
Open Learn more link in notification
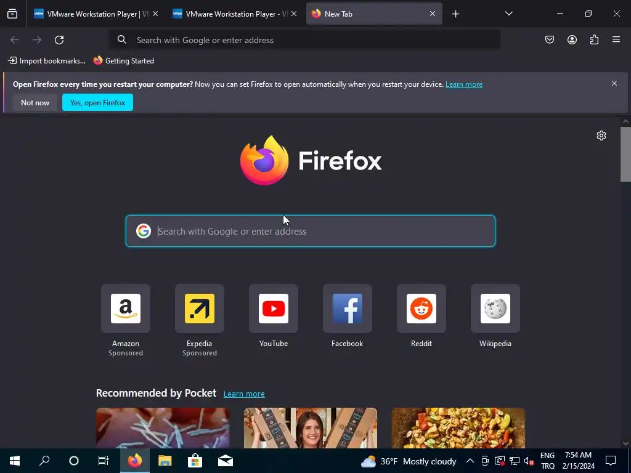[463, 84]
